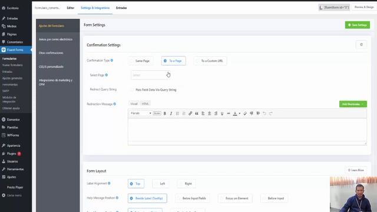This screenshot has height=212, width=377.
Task: Click the info icon beside Confirmation Type
Action: pyautogui.click(x=112, y=60)
